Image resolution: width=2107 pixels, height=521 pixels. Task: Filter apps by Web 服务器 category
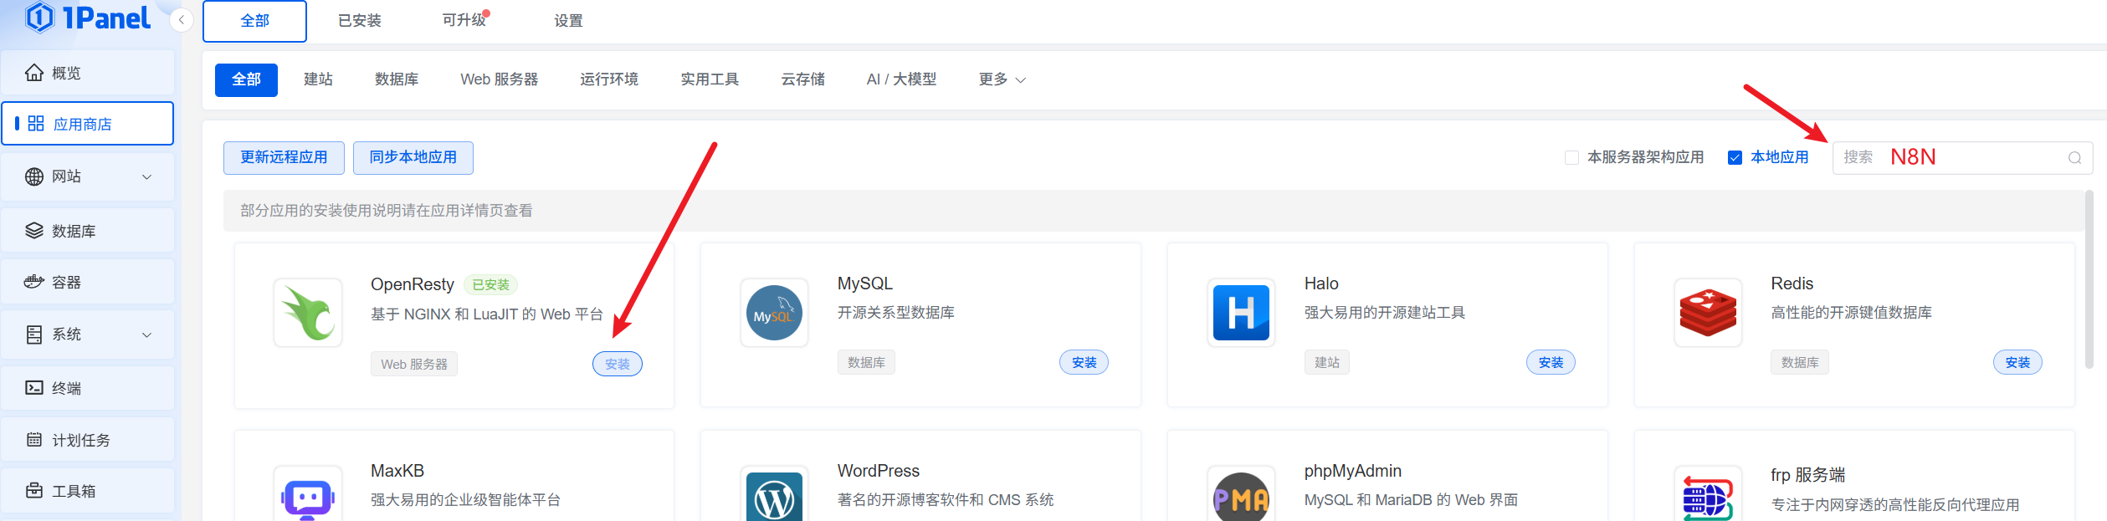coord(499,79)
